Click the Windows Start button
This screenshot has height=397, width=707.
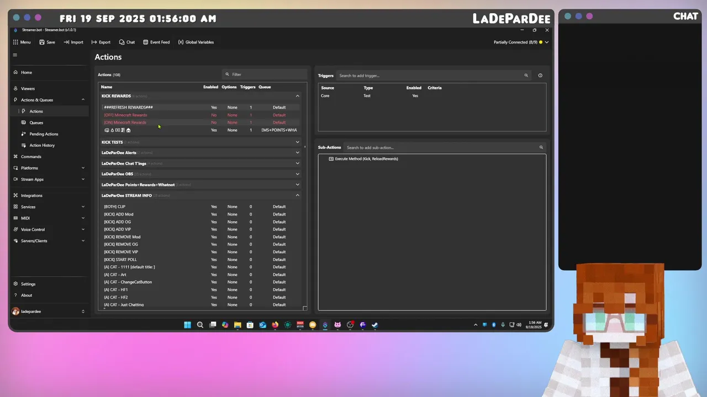click(x=187, y=325)
